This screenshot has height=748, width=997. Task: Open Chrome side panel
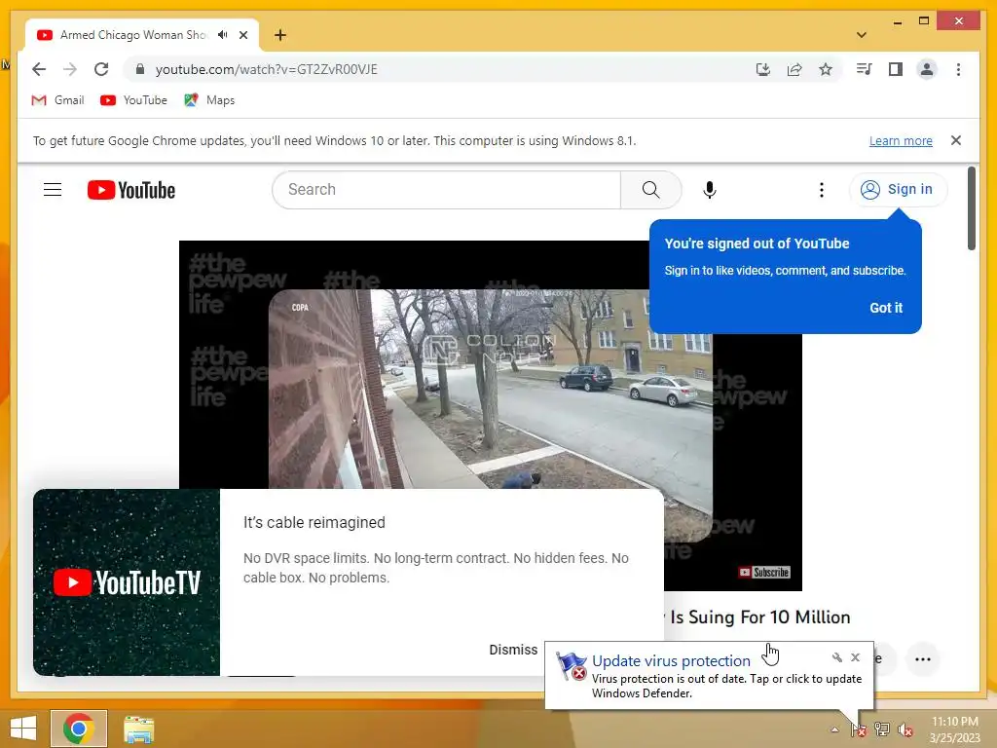click(896, 69)
